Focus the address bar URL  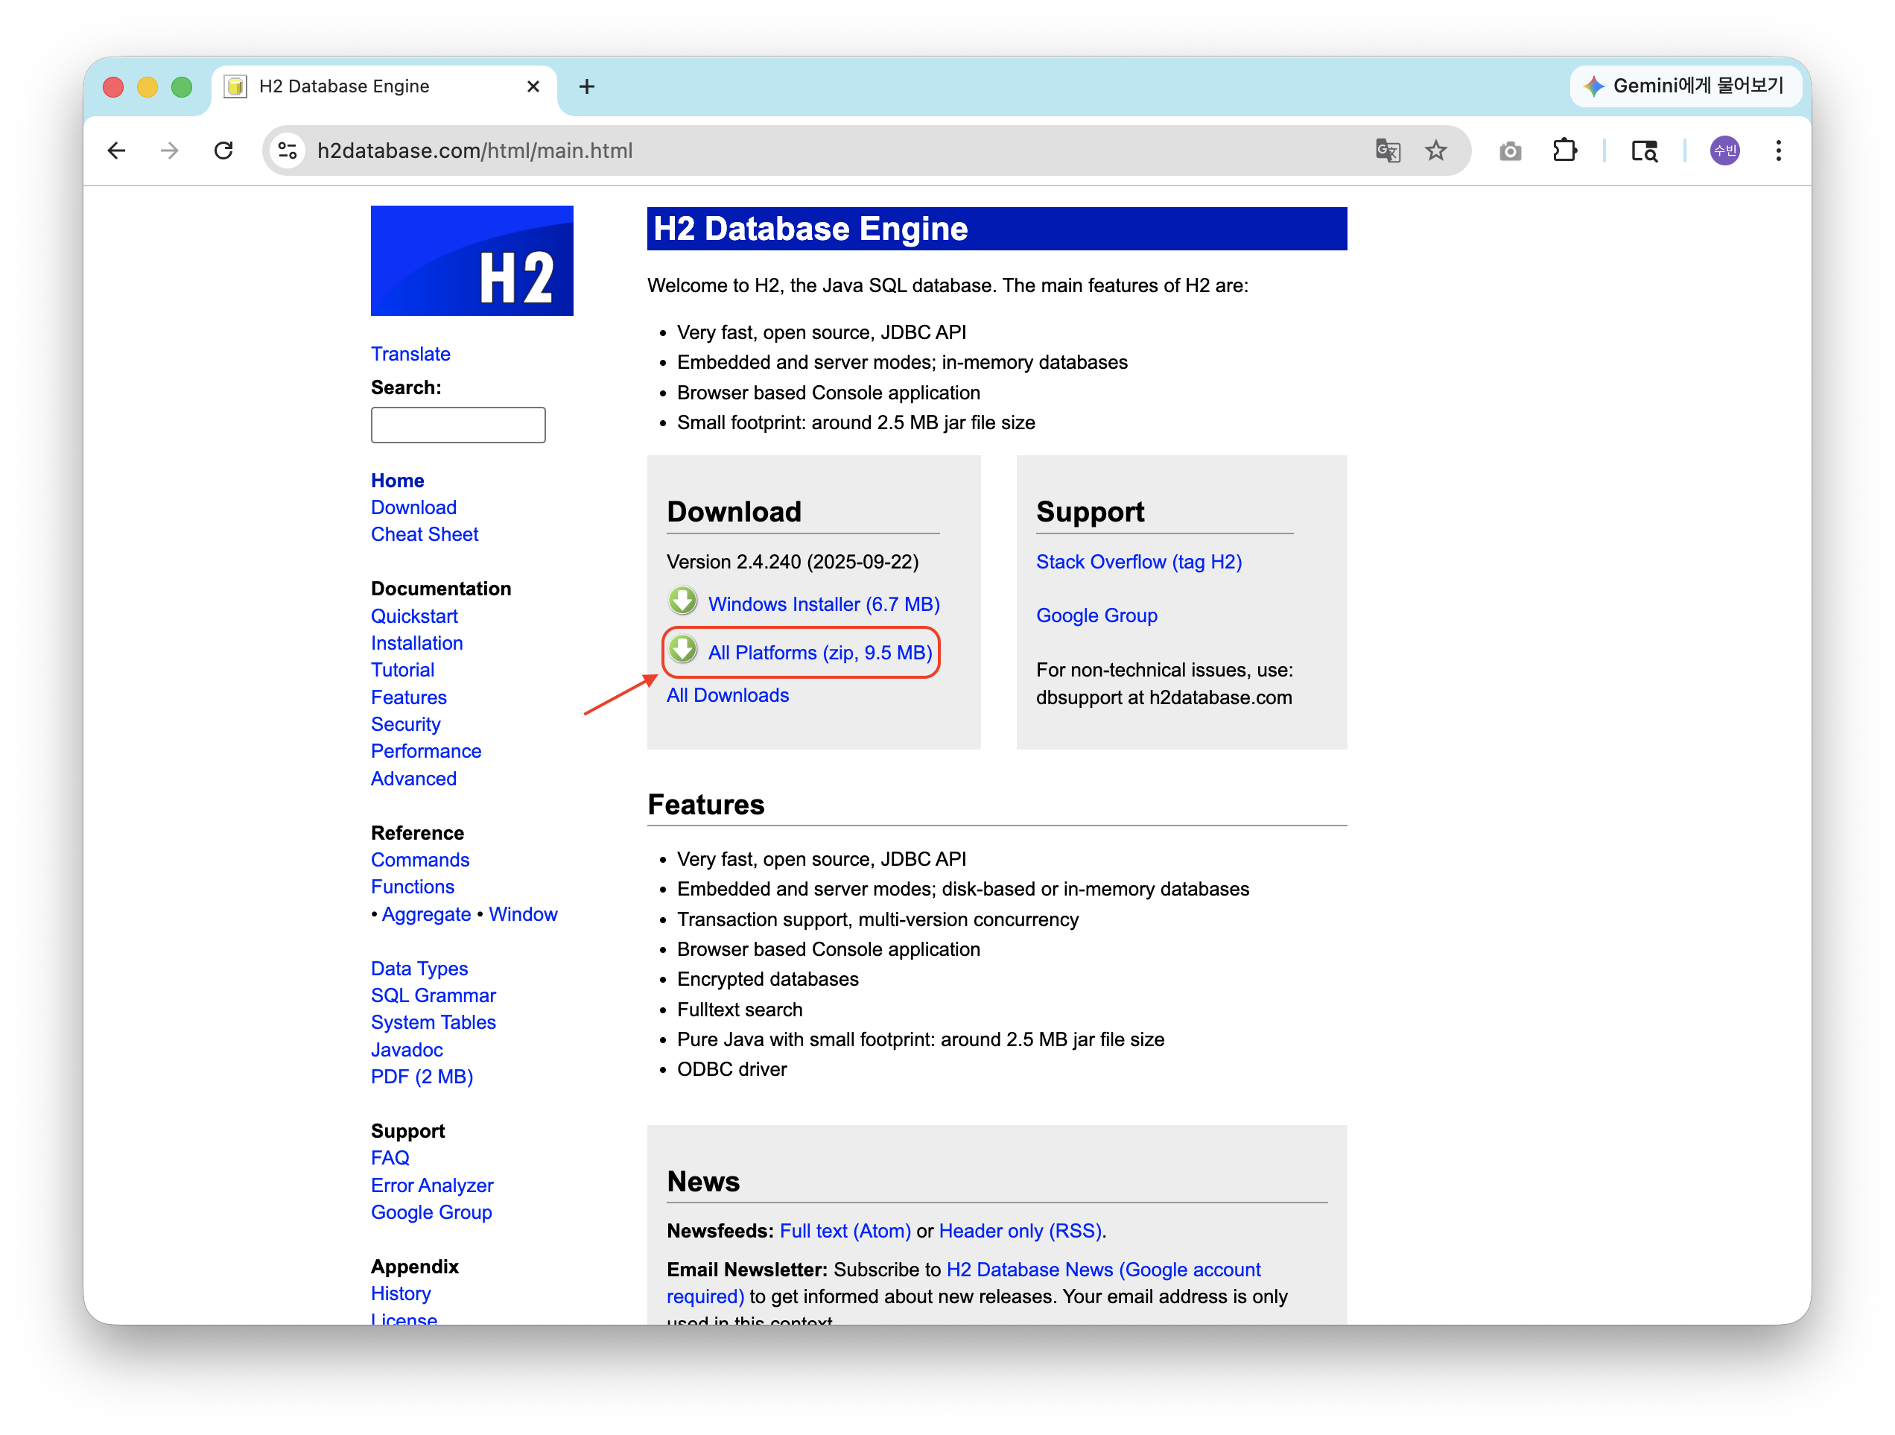point(475,151)
